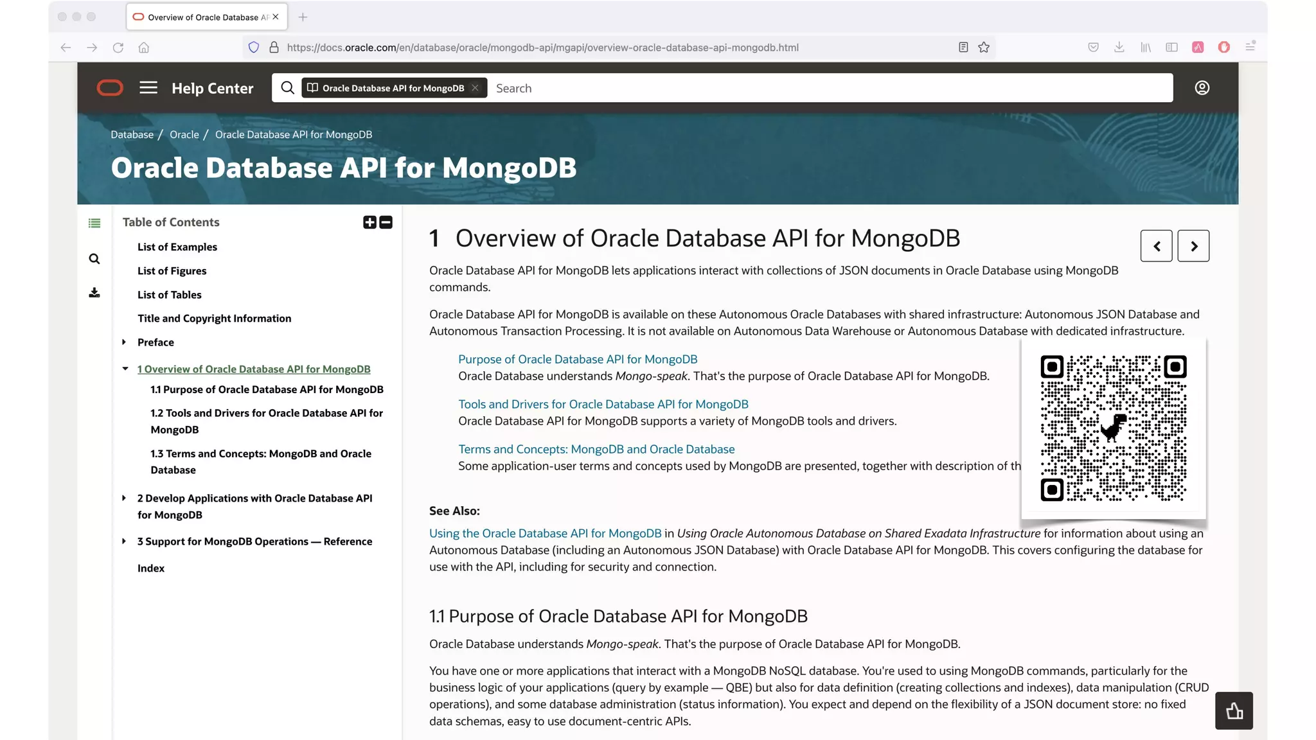Collapse all table of contents entries

click(386, 222)
